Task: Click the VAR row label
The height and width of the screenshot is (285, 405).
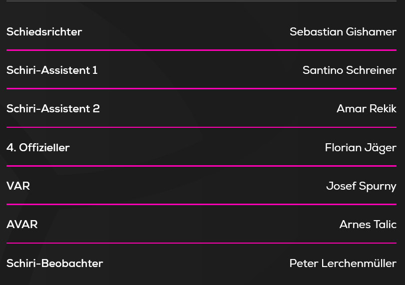Action: point(18,186)
